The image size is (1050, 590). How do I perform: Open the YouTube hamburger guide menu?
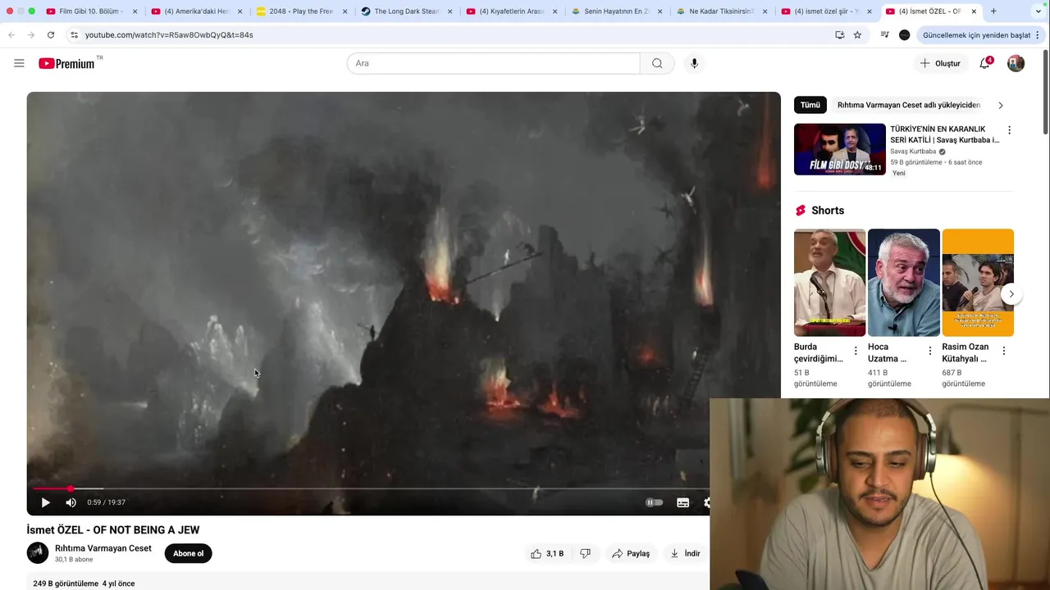pyautogui.click(x=19, y=63)
